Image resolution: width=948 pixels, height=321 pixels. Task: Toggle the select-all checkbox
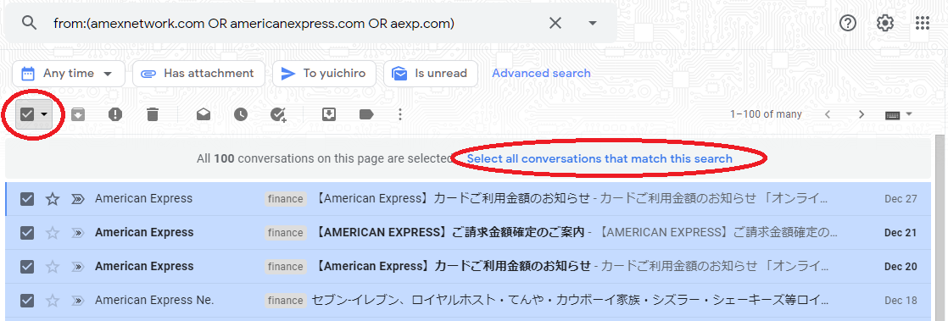tap(26, 114)
